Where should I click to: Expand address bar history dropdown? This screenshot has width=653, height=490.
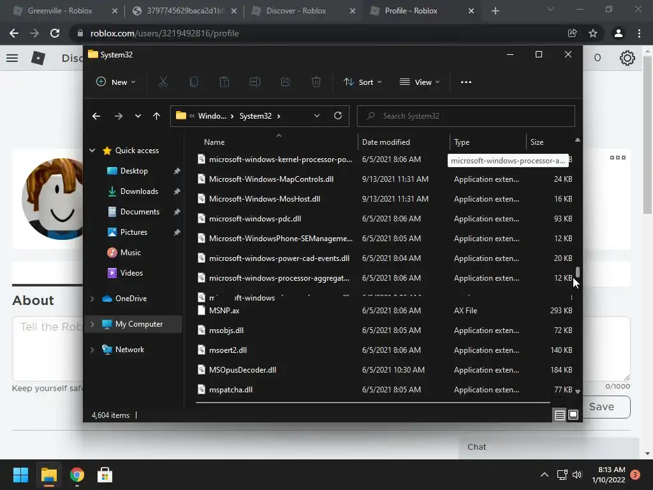pyautogui.click(x=317, y=116)
